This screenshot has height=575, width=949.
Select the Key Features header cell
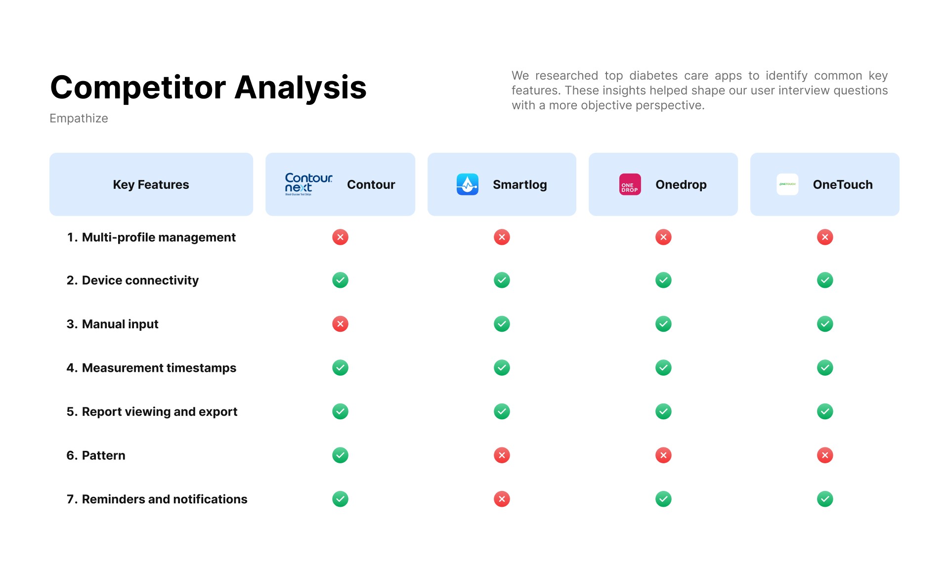[x=151, y=184]
